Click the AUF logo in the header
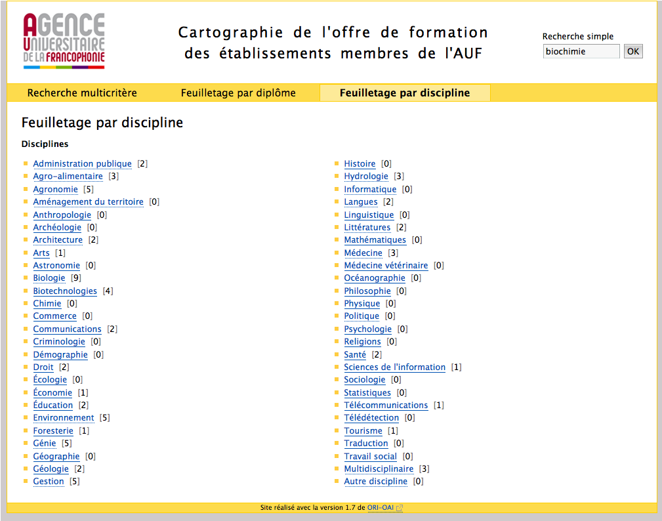 pyautogui.click(x=64, y=41)
